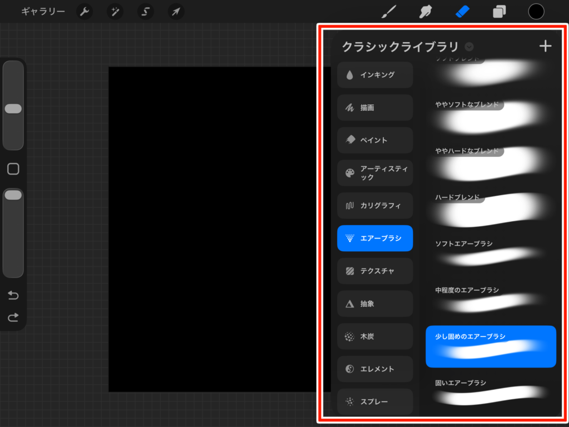This screenshot has height=427, width=569.
Task: Open the インキング brush category
Action: click(x=375, y=75)
